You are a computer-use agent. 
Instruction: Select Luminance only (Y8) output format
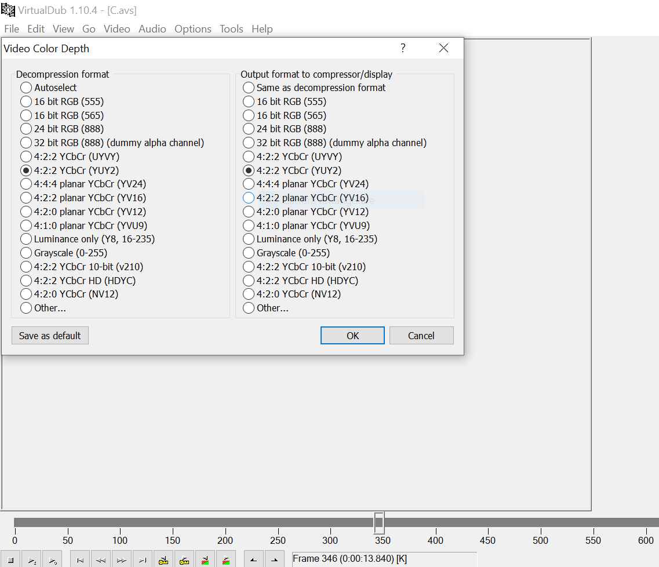tap(310, 239)
